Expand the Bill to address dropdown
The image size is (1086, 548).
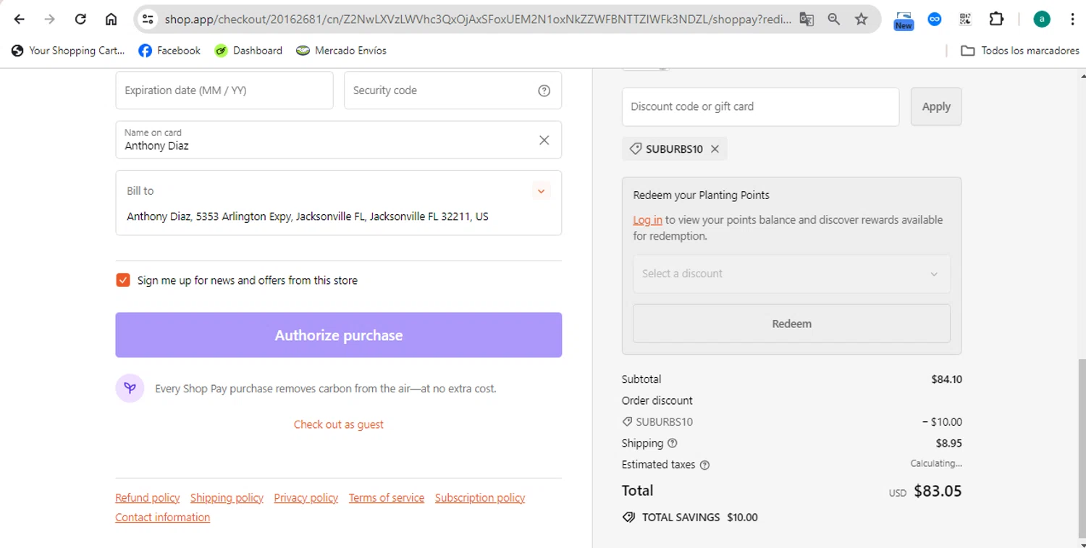(541, 191)
